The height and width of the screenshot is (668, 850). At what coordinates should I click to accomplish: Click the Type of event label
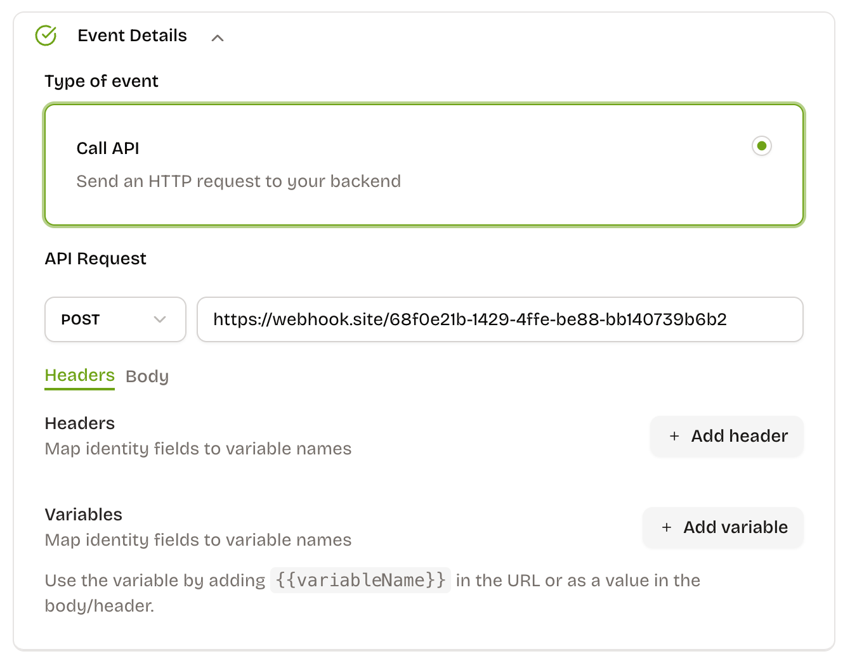click(101, 81)
